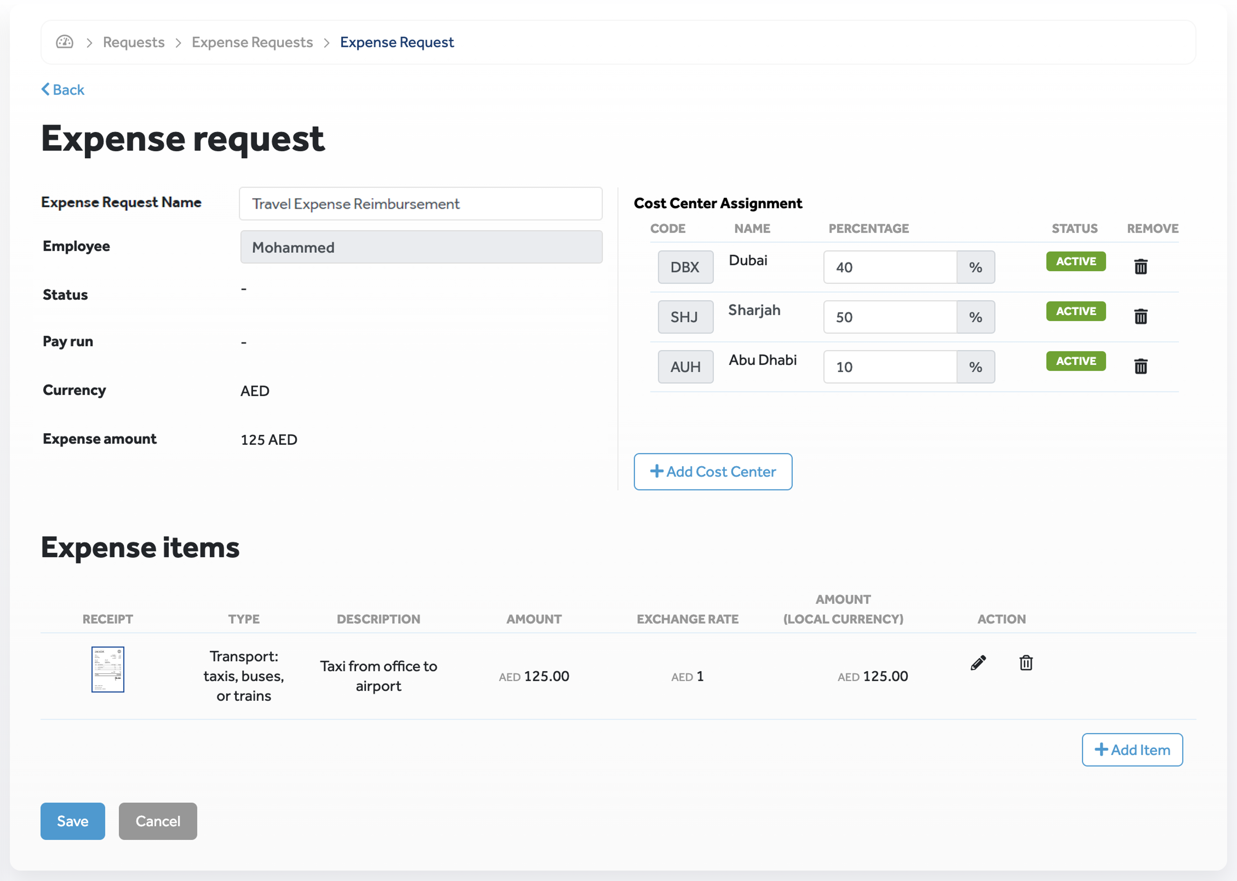Toggle the ACTIVE badge on Sharjah
This screenshot has width=1237, height=881.
pos(1075,311)
